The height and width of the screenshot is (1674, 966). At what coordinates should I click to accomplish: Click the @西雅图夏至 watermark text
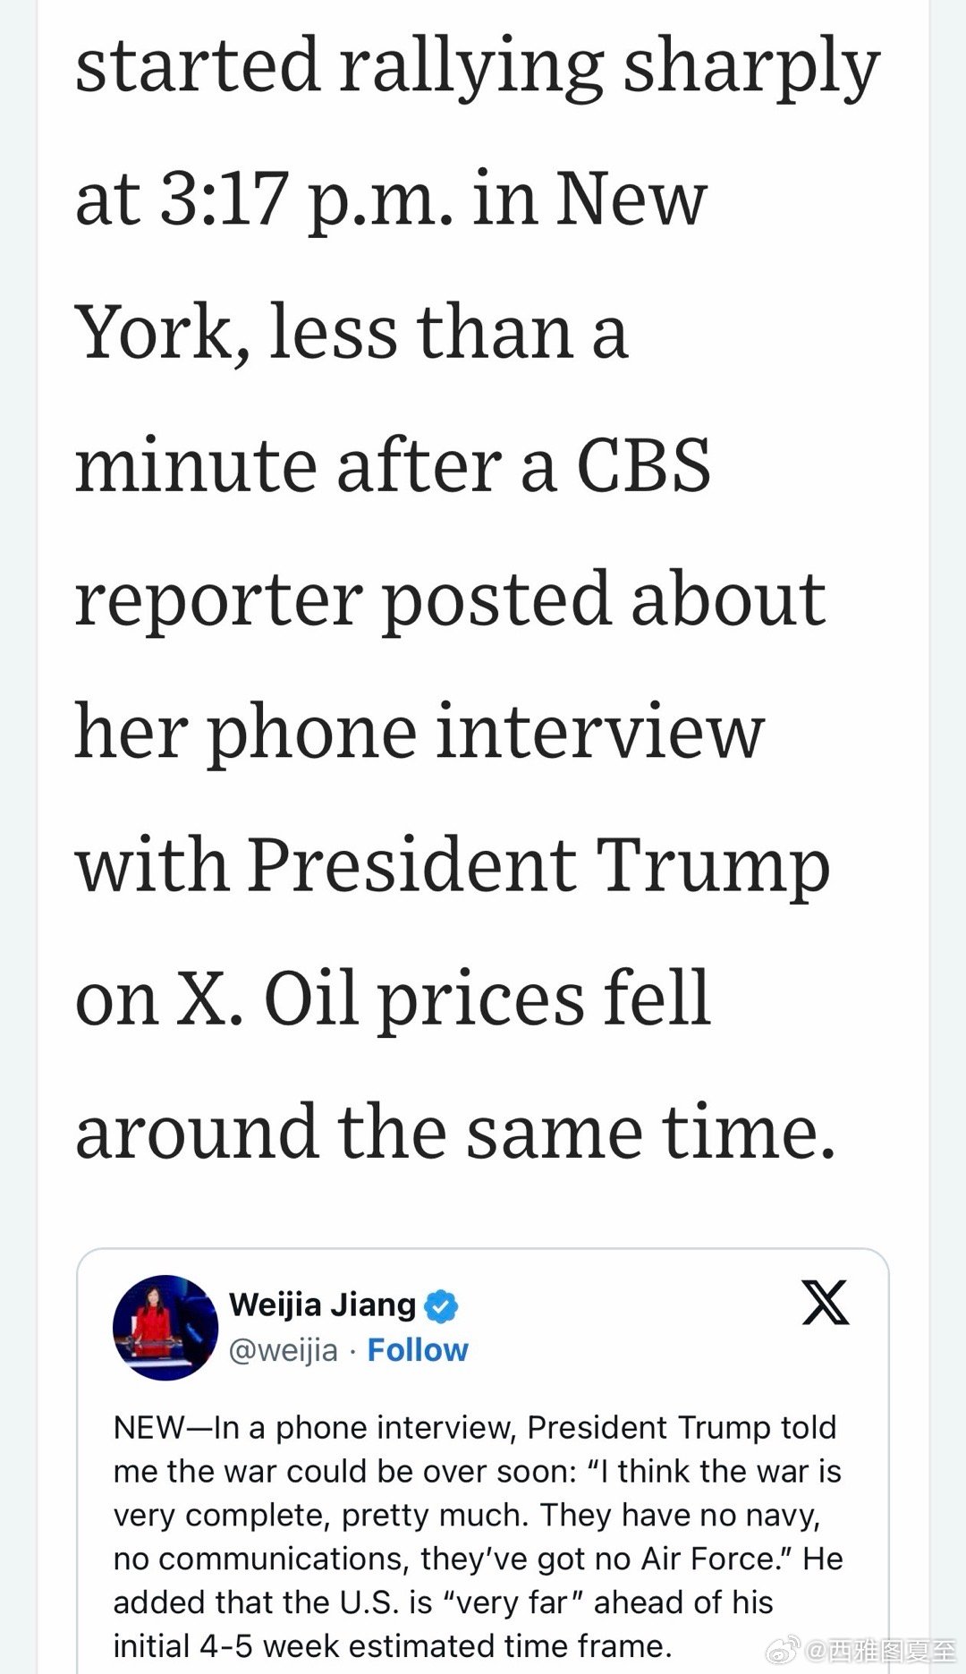click(x=881, y=1650)
